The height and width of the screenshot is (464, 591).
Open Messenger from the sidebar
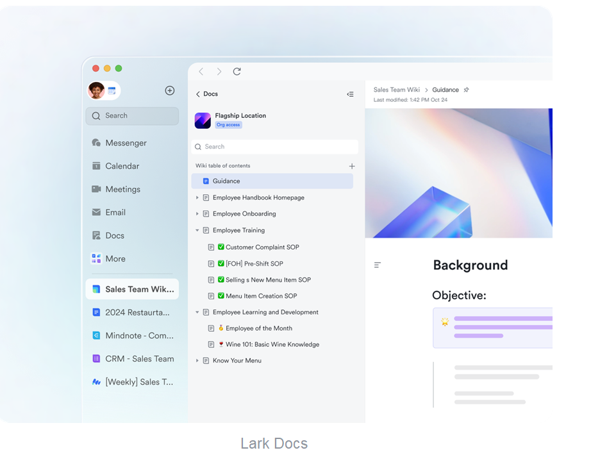pyautogui.click(x=126, y=143)
